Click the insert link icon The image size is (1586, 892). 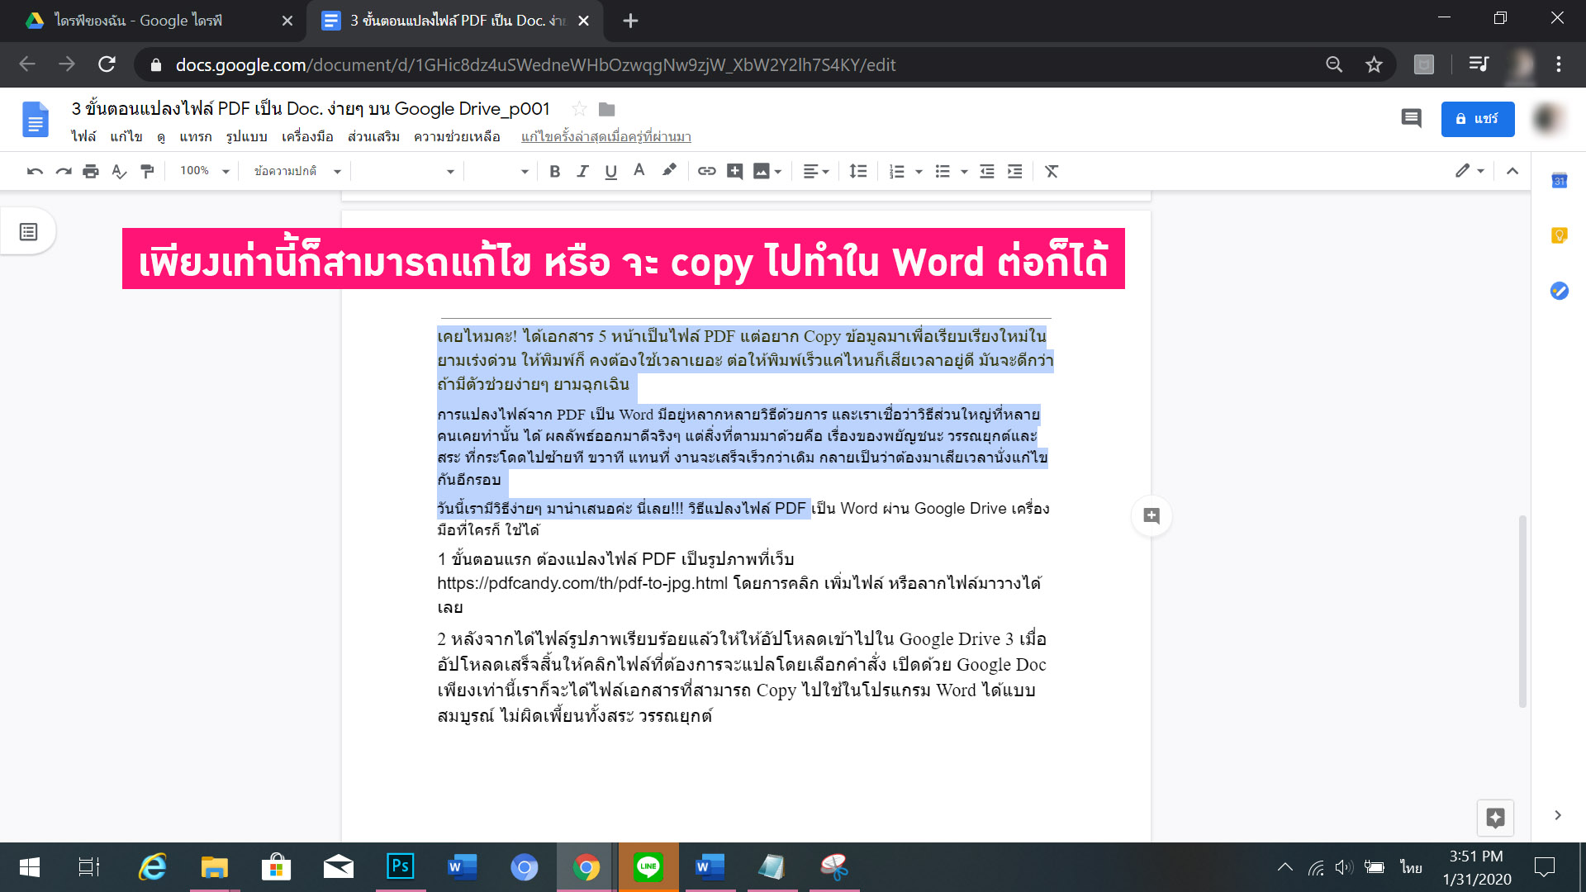[706, 171]
